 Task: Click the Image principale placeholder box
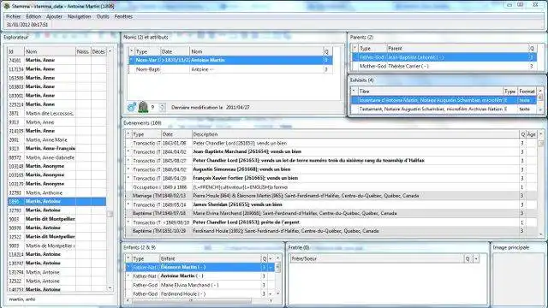click(x=519, y=280)
